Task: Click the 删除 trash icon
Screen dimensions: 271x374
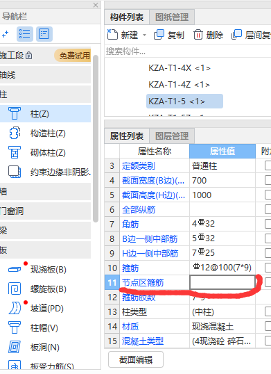Action: [x=198, y=35]
